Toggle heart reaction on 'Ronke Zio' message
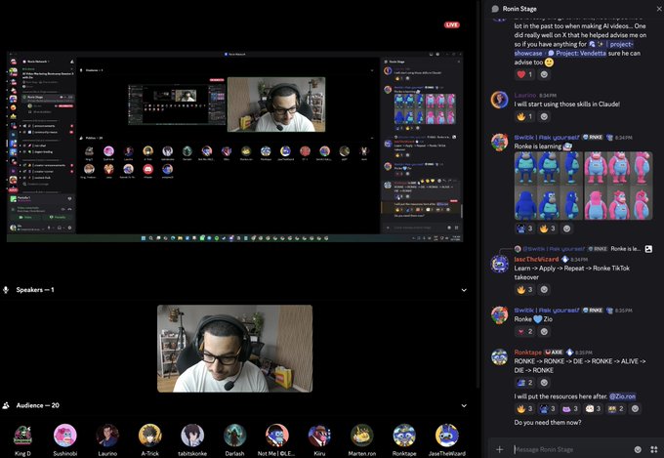This screenshot has width=664, height=458. (524, 331)
